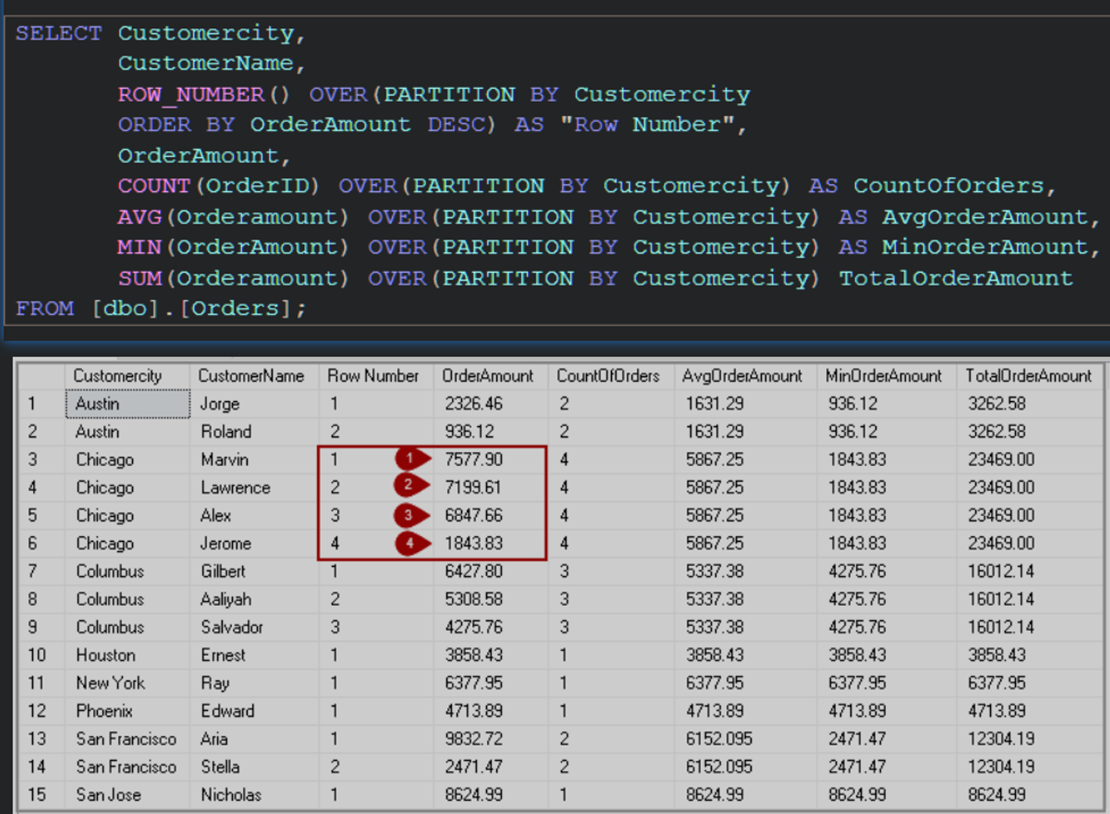Viewport: 1110px width, 814px height.
Task: Click the 6847.66 order amount cell
Action: point(491,515)
